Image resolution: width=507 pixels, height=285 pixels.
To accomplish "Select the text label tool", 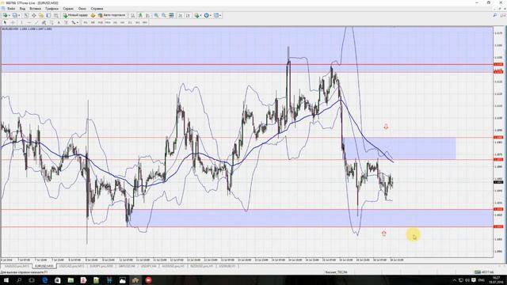I will [x=66, y=23].
